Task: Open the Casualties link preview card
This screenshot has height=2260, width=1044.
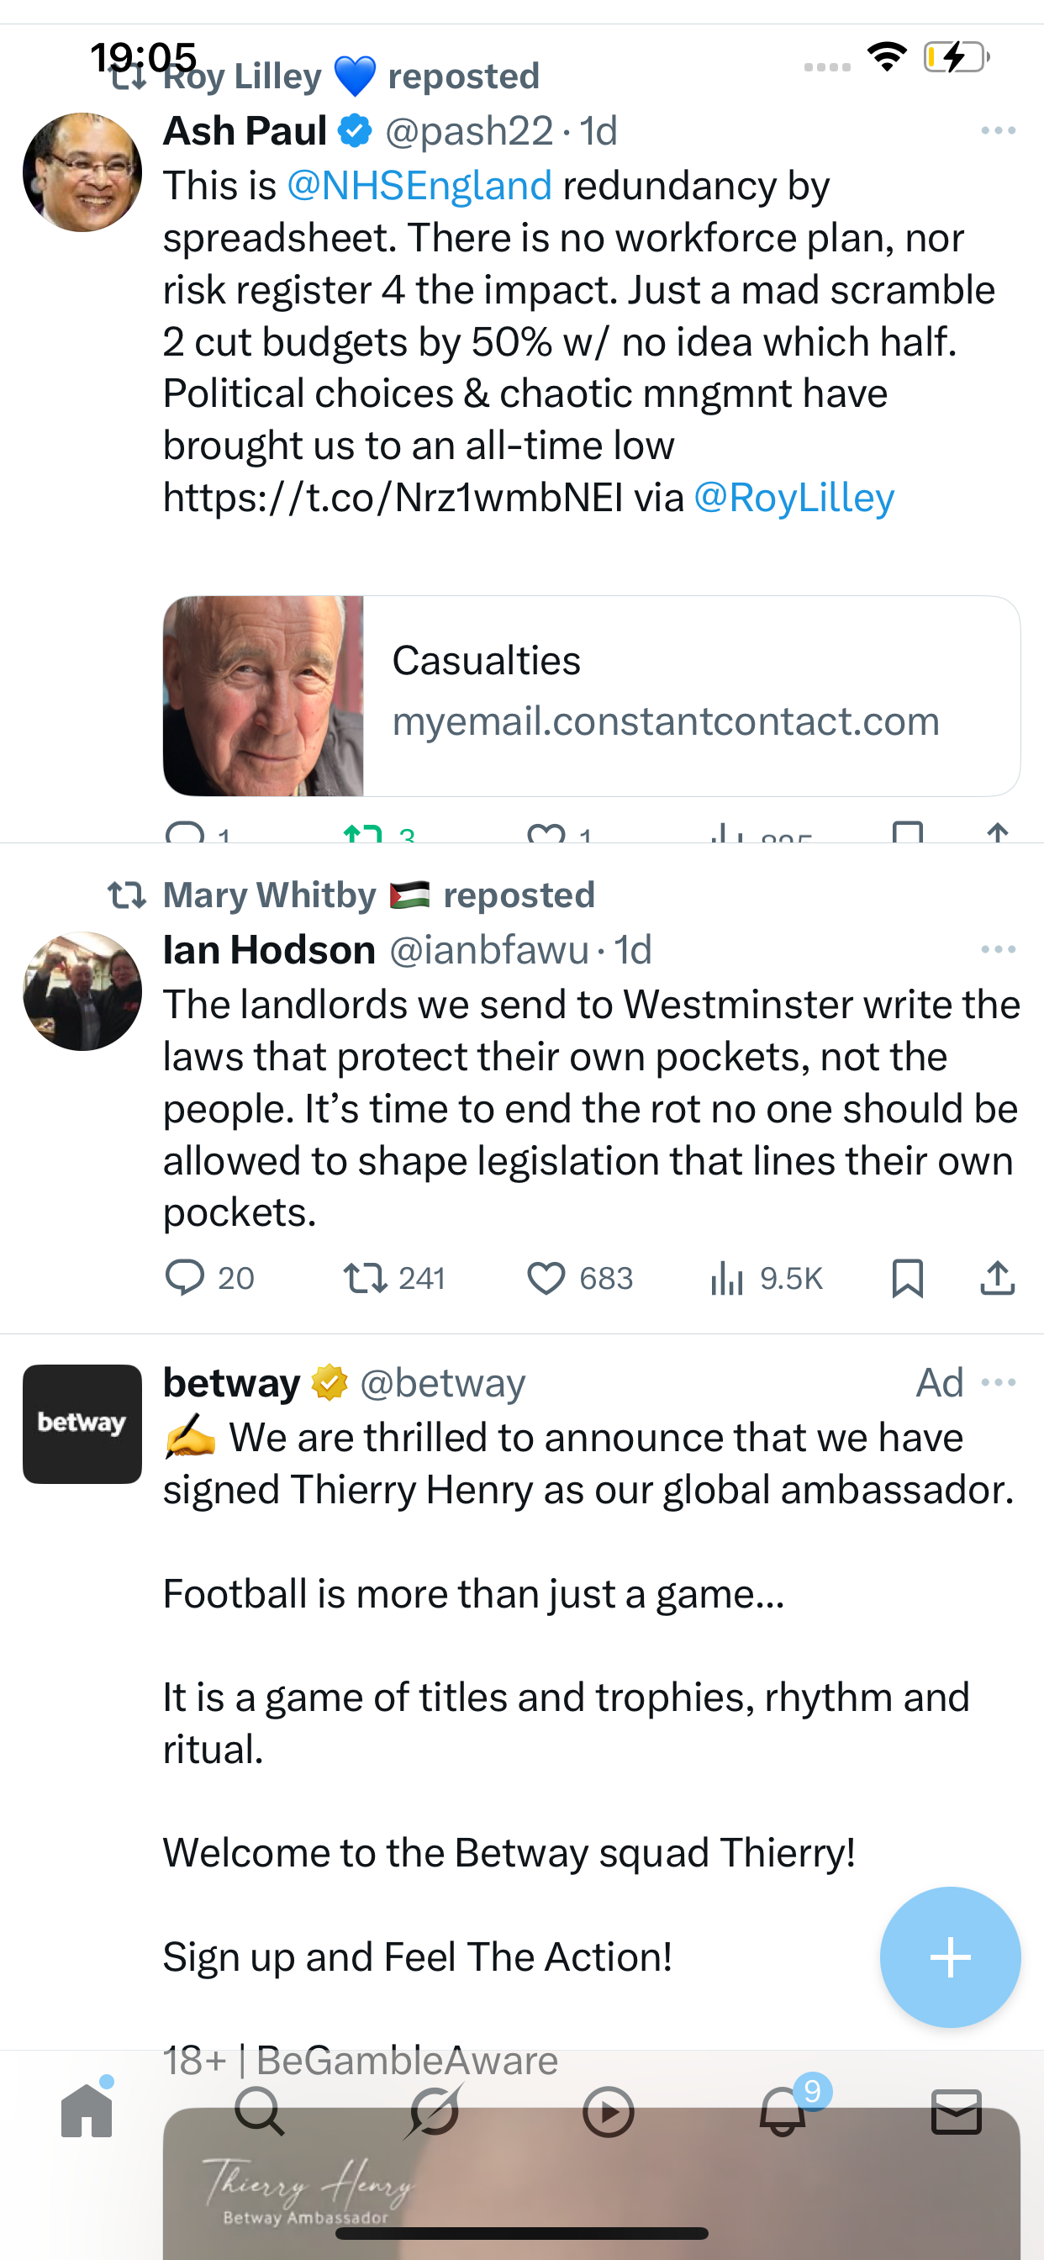Action: (x=591, y=695)
